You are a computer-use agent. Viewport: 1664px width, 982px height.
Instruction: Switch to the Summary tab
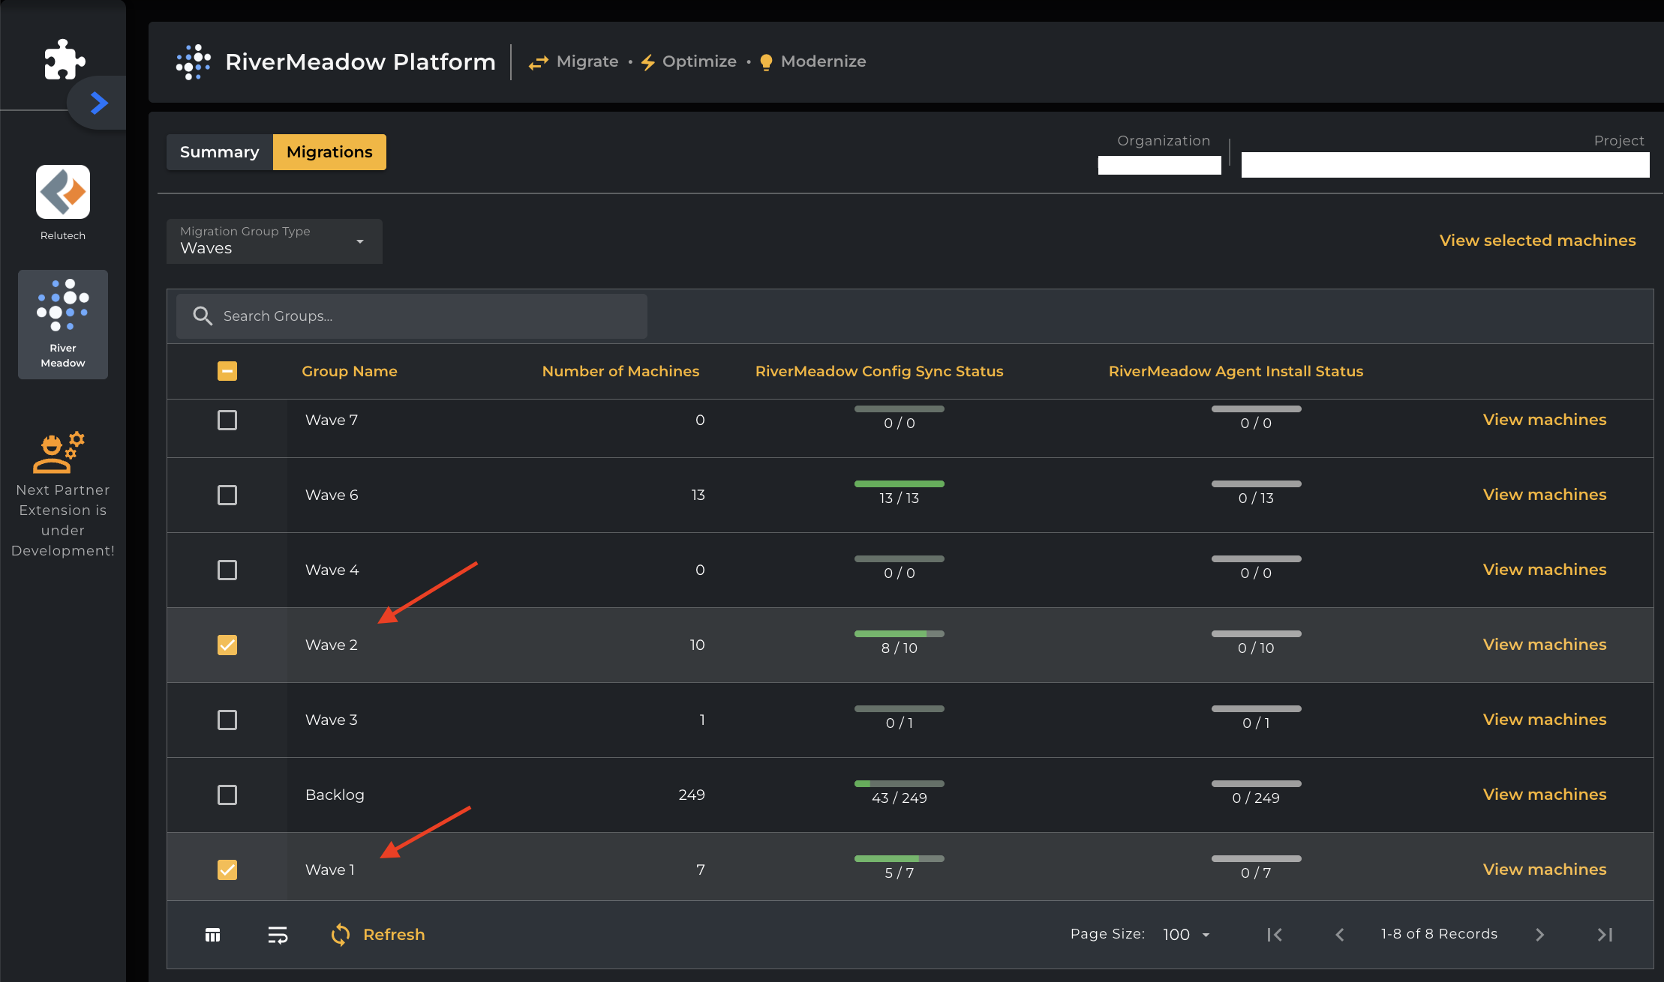point(220,152)
